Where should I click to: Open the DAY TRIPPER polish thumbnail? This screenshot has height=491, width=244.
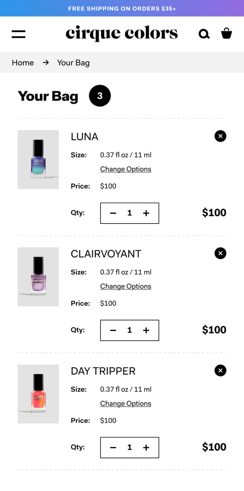38,394
